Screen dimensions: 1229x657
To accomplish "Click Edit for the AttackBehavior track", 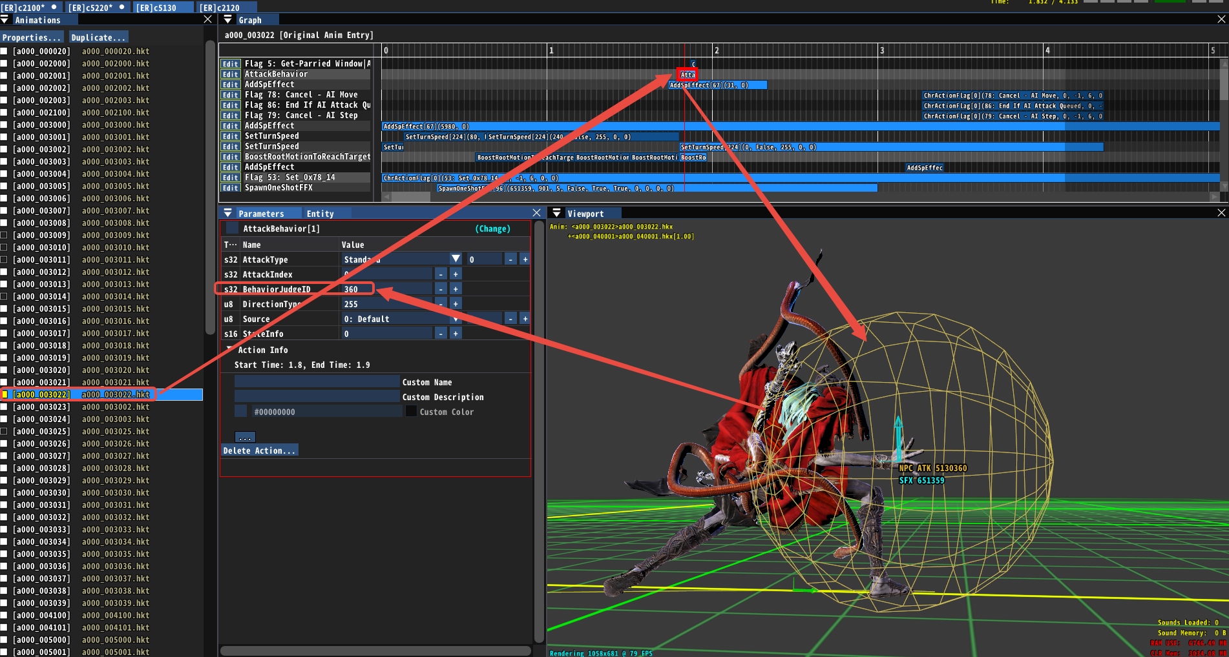I will click(230, 74).
